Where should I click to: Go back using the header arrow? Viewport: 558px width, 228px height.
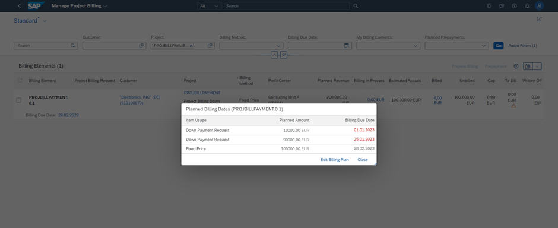19,6
